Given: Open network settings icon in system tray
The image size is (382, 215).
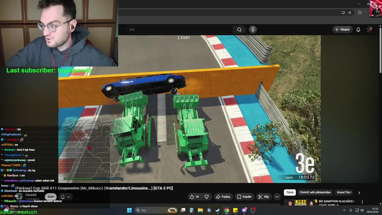Looking at the screenshot, I should pyautogui.click(x=357, y=210).
